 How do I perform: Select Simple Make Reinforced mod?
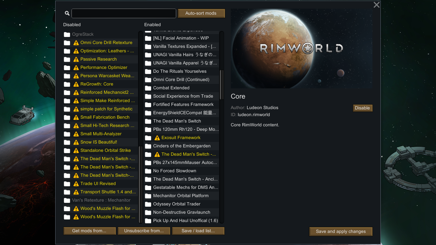point(101,101)
